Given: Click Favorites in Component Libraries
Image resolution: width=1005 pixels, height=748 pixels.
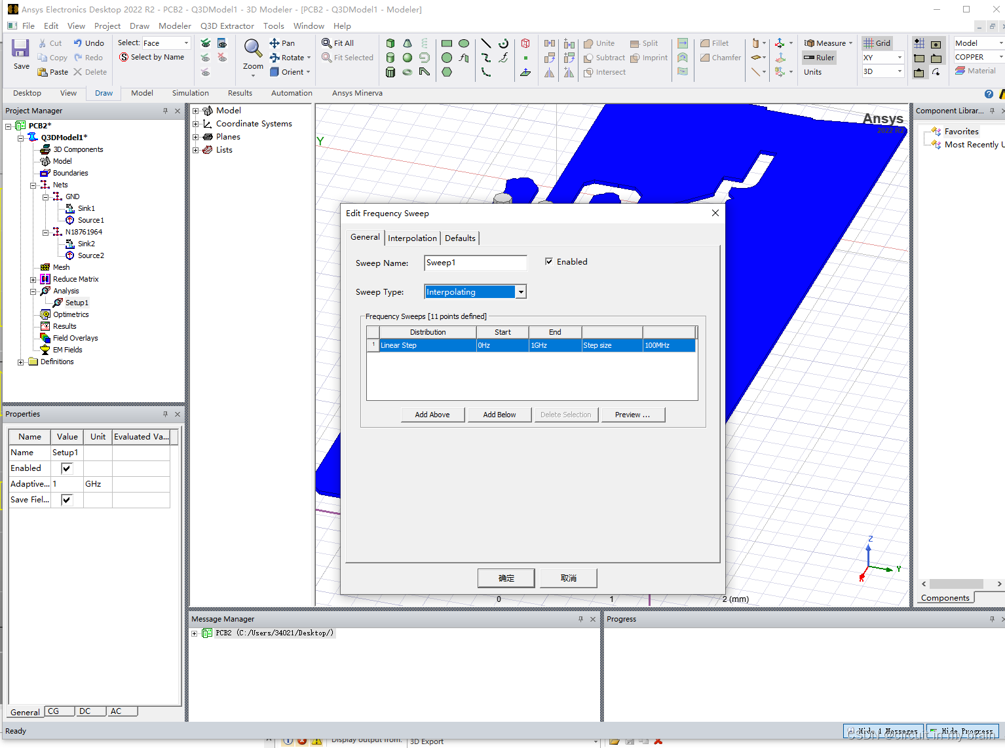Looking at the screenshot, I should point(961,132).
